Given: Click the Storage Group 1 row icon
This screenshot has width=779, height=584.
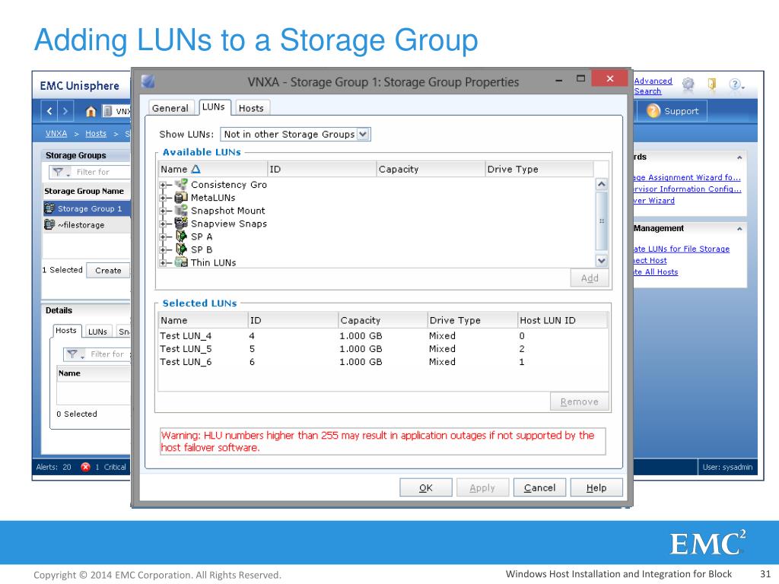Looking at the screenshot, I should (49, 208).
